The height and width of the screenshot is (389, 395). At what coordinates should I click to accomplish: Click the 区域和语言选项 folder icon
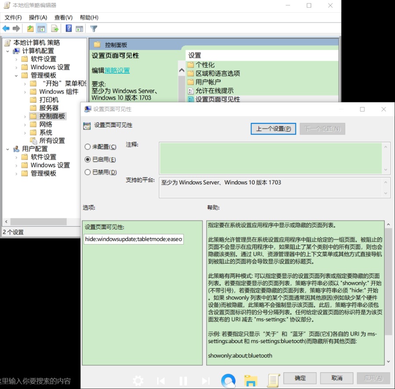(x=191, y=73)
